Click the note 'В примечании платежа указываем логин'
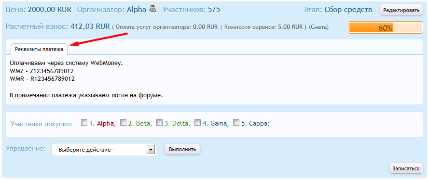 click(x=72, y=96)
